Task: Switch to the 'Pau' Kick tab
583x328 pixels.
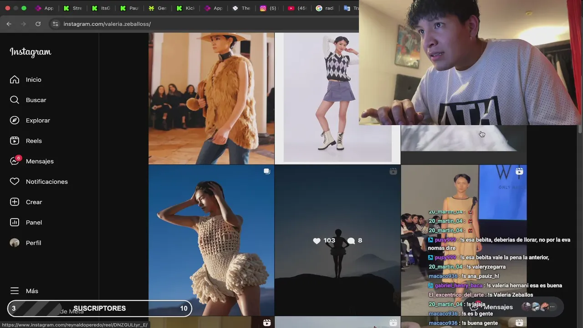Action: (129, 8)
